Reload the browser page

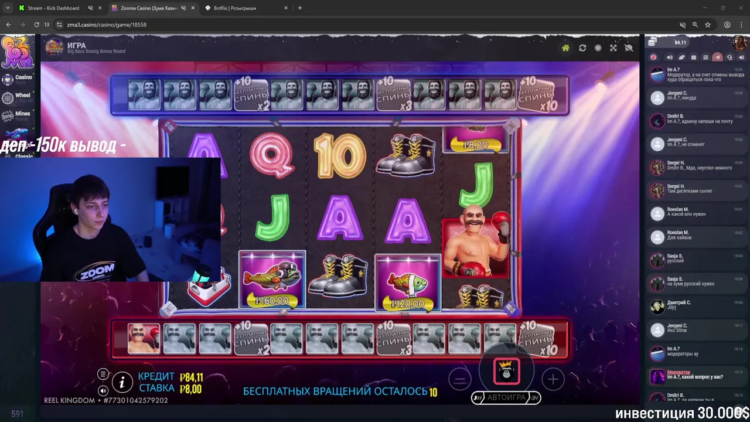click(36, 25)
